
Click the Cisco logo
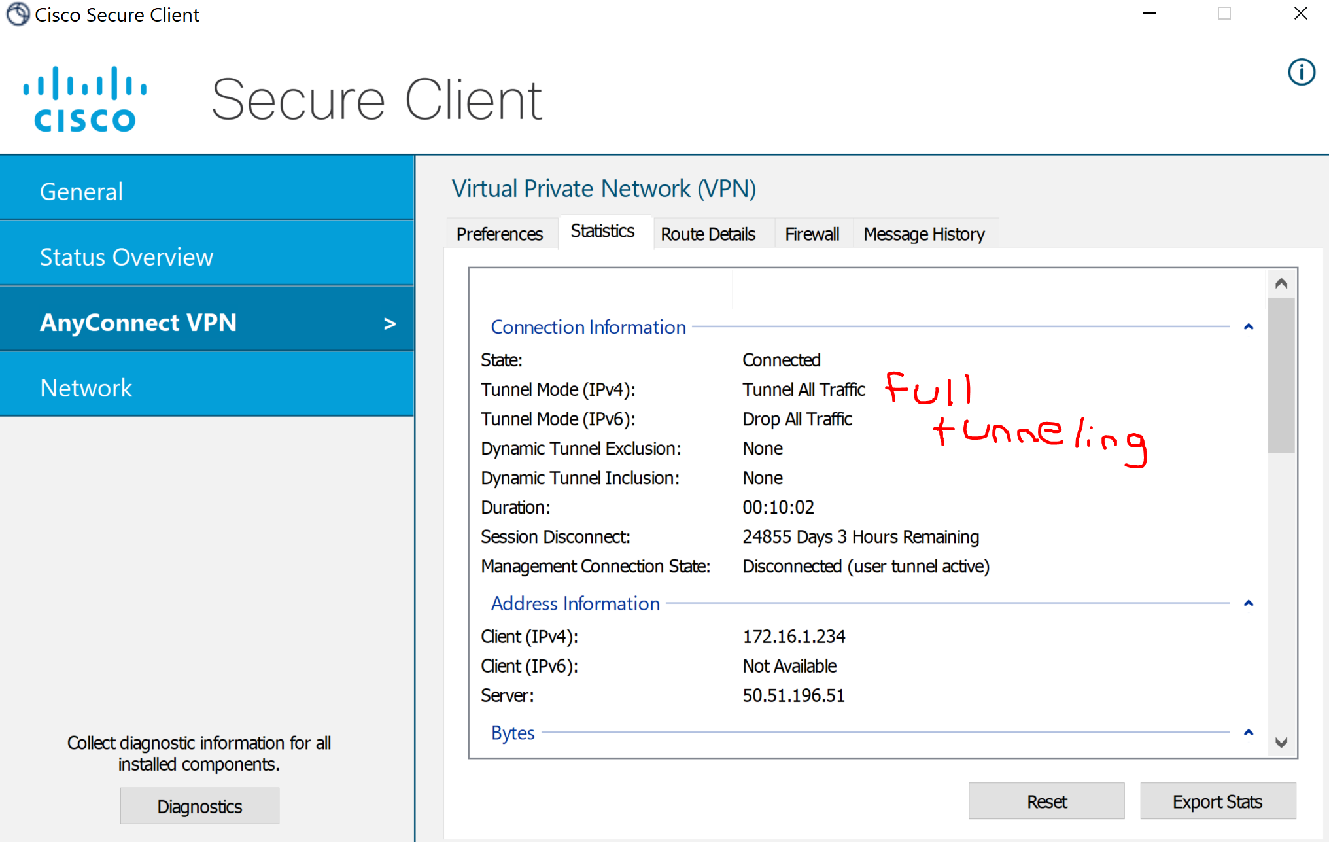(85, 99)
